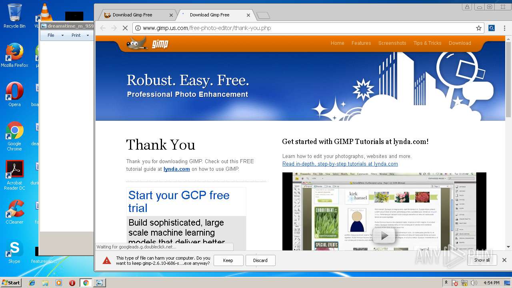Screen dimensions: 512x288
Task: Click 'Robust. Easy. Free.' banner text
Action: tap(188, 80)
